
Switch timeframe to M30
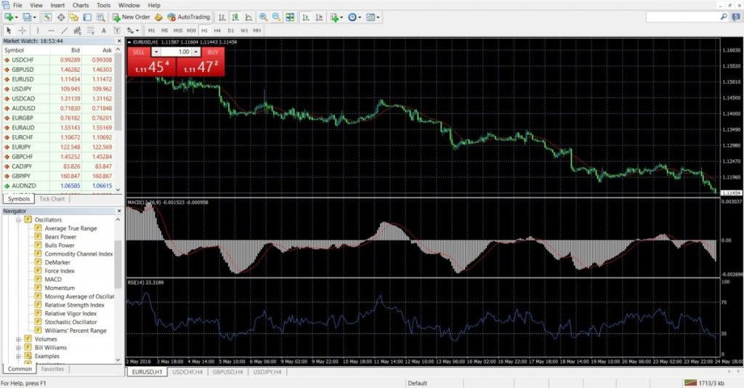[x=191, y=31]
